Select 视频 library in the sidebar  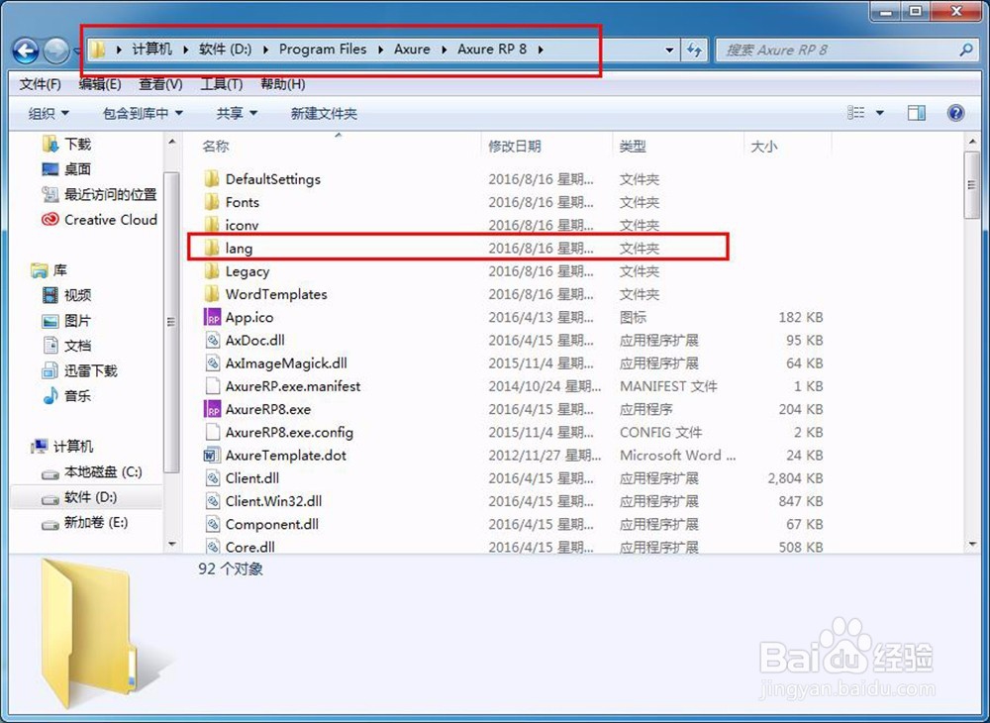(67, 295)
